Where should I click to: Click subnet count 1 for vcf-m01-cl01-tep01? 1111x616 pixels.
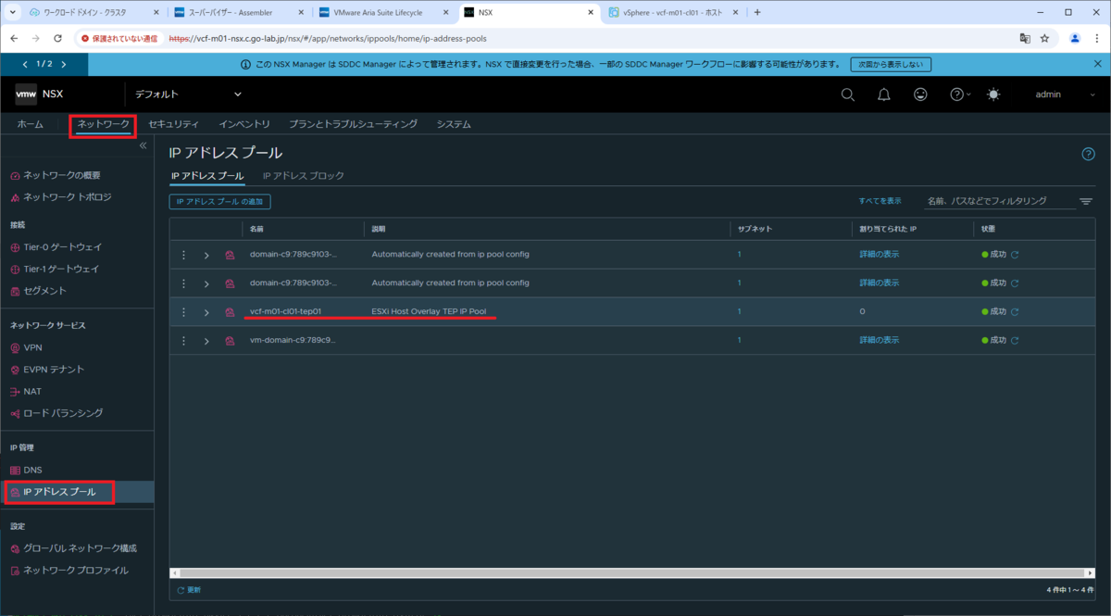pos(739,311)
